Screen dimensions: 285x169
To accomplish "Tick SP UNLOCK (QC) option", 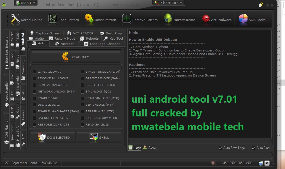I will (x=82, y=91).
